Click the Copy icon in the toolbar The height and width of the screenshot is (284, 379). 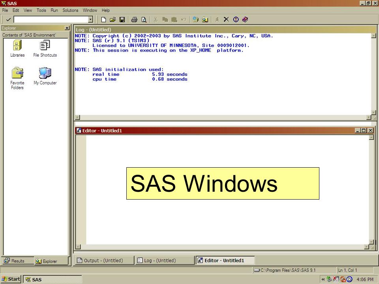165,20
